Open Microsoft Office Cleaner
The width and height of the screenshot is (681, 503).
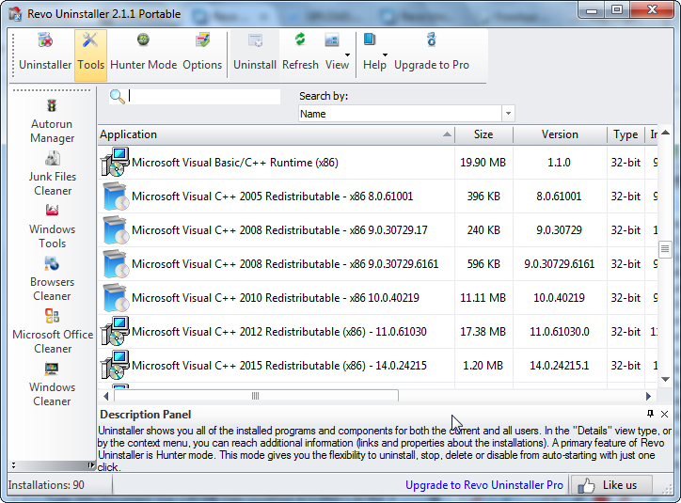pyautogui.click(x=53, y=332)
